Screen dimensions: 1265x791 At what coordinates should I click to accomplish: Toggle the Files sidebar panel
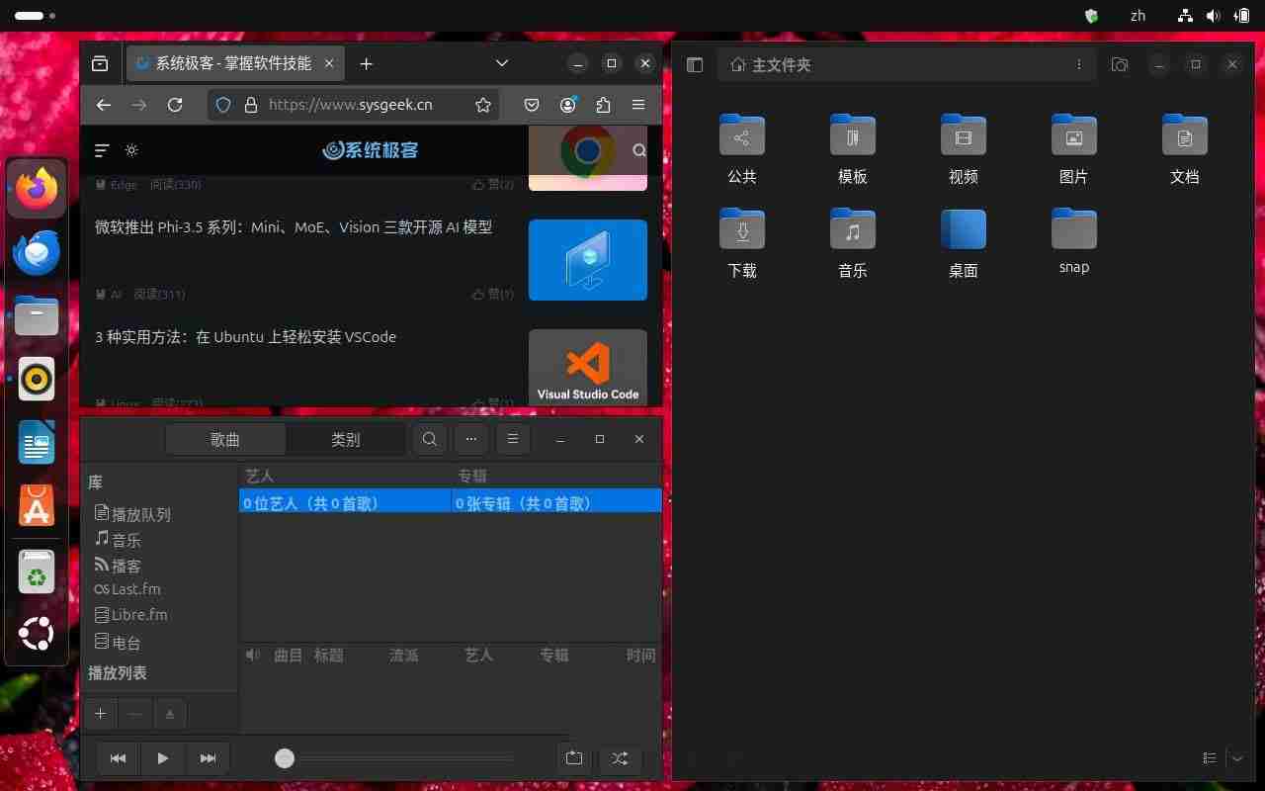(x=695, y=64)
